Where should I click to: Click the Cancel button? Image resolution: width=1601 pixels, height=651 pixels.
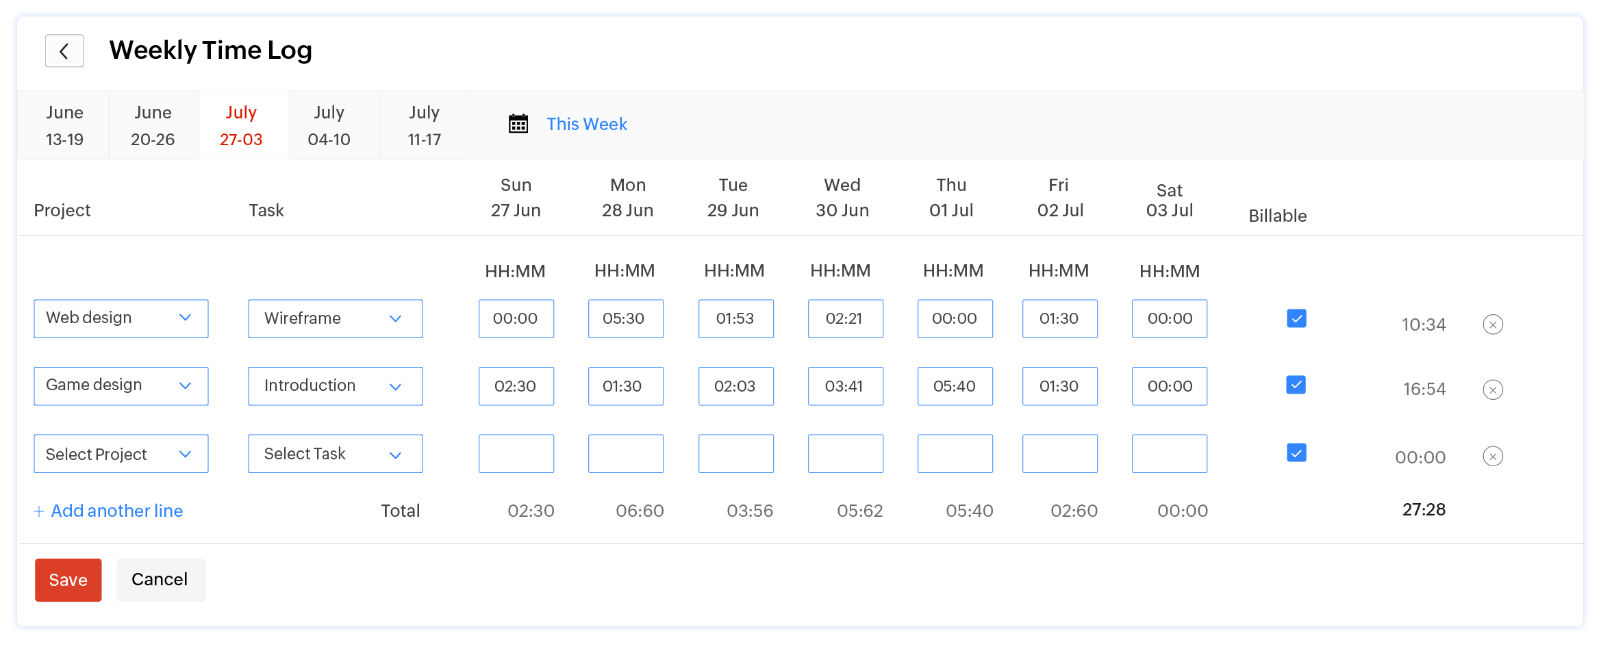pyautogui.click(x=160, y=580)
